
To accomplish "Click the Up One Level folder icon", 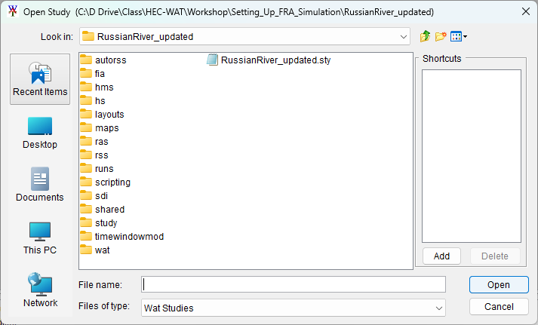I will [x=426, y=36].
